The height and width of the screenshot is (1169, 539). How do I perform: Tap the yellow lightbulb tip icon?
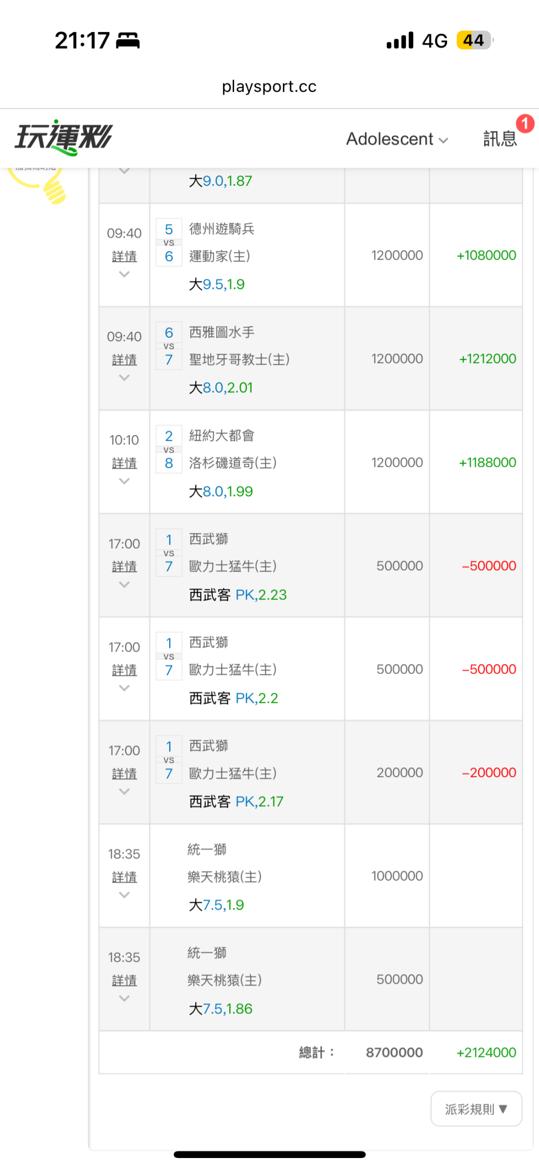[x=50, y=187]
